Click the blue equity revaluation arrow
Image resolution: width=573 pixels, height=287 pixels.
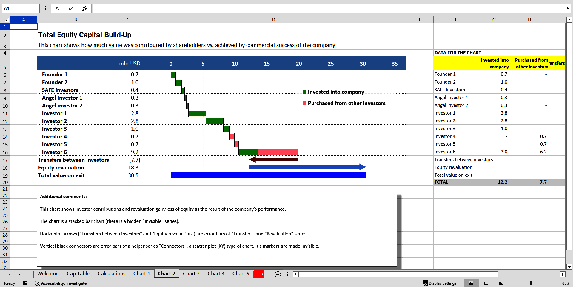(307, 167)
